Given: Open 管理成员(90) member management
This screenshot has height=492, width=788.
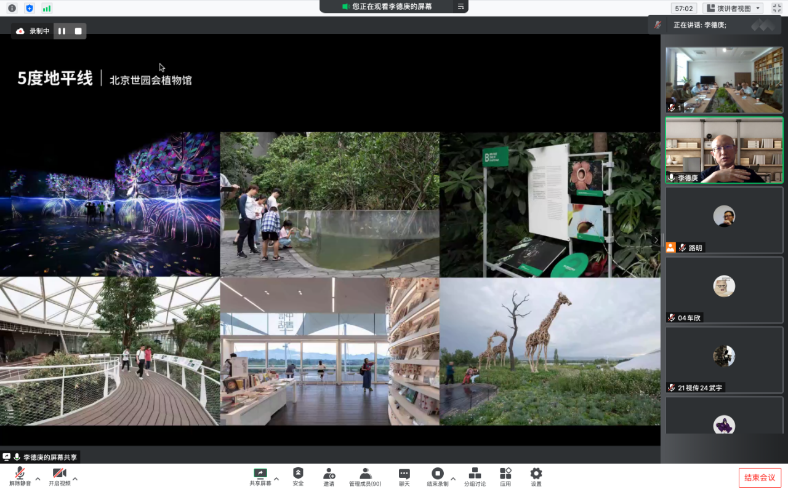Looking at the screenshot, I should point(365,476).
